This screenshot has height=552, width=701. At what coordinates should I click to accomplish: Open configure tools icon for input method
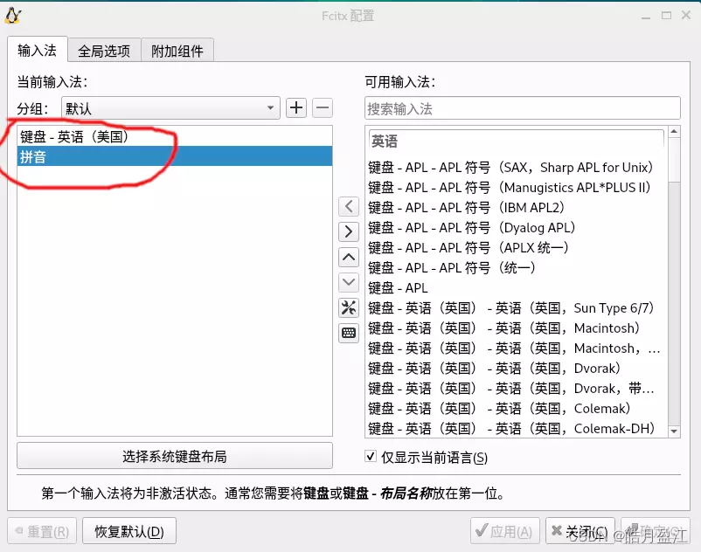pyautogui.click(x=349, y=307)
